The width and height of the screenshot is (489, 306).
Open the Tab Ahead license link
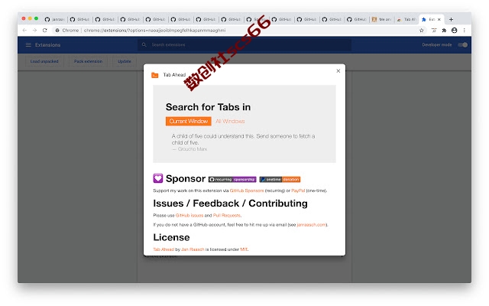[x=164, y=249]
